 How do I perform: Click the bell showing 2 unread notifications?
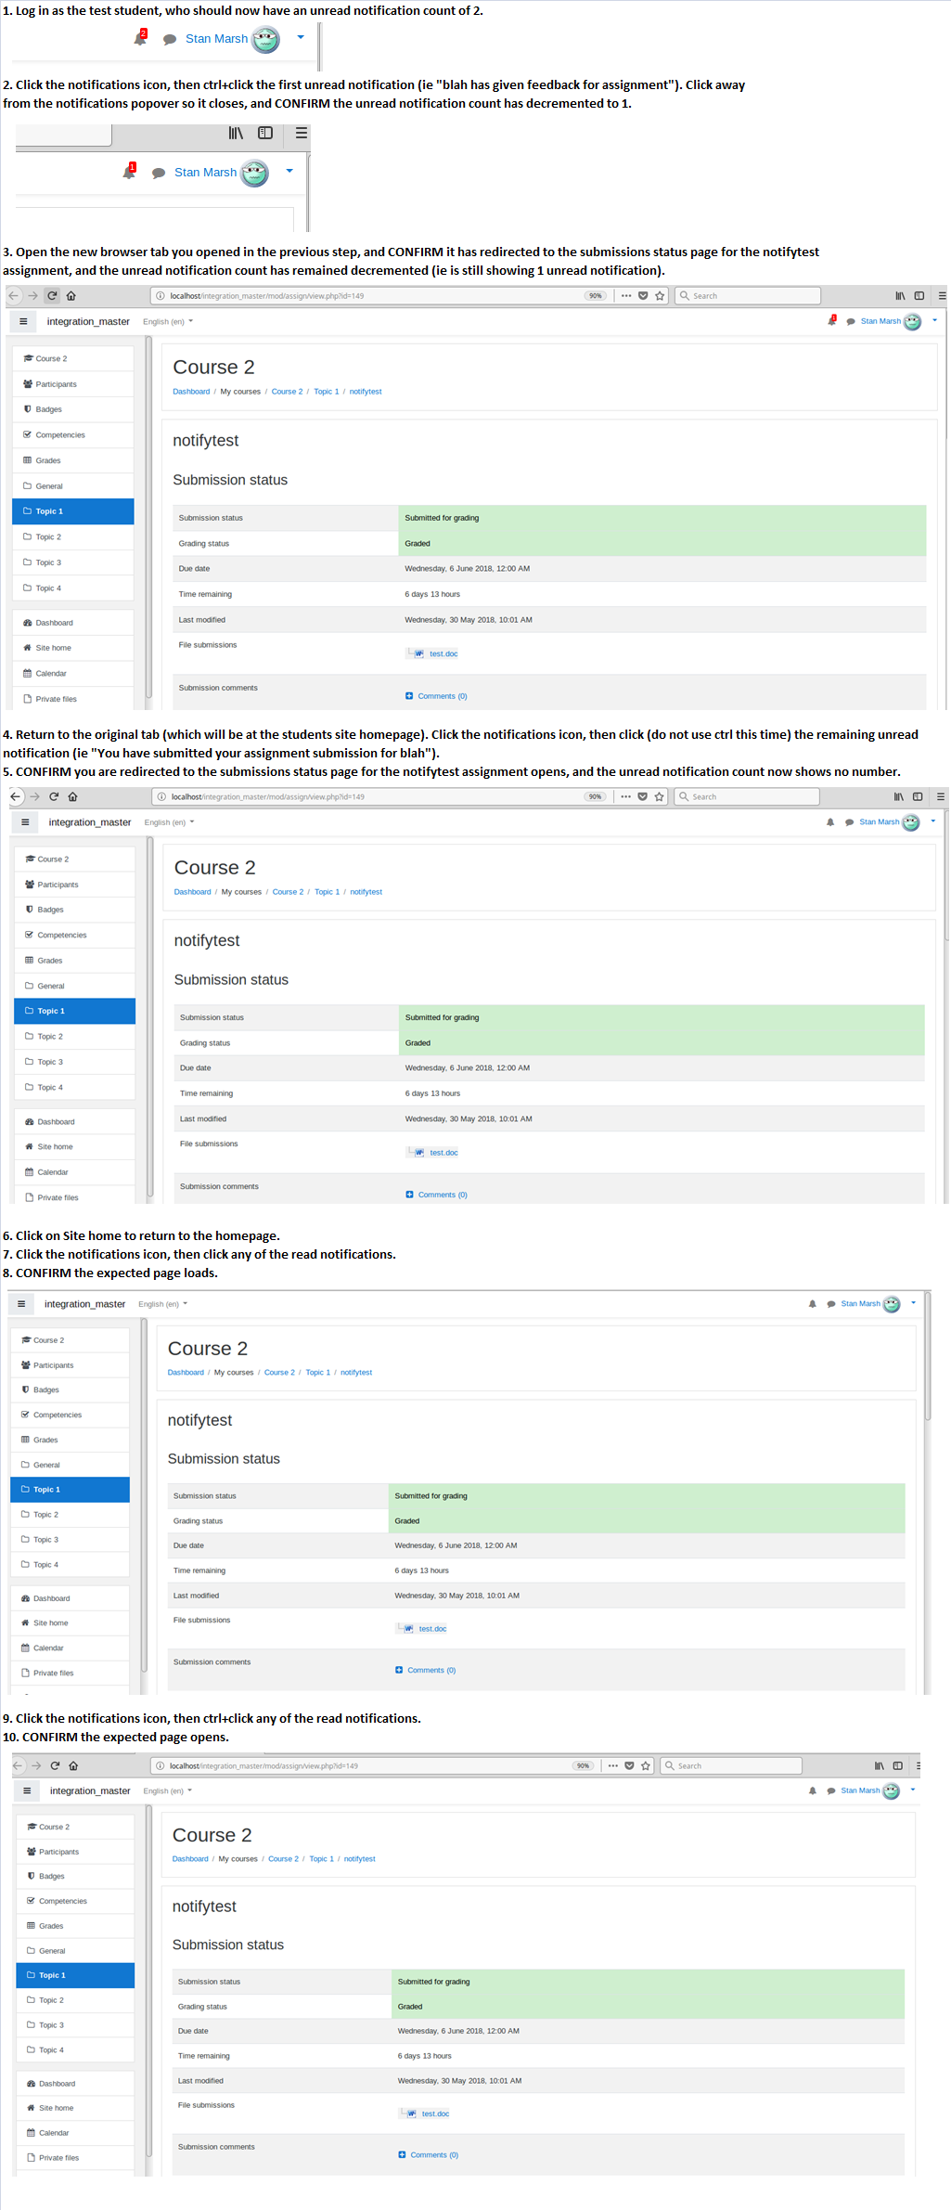click(140, 38)
